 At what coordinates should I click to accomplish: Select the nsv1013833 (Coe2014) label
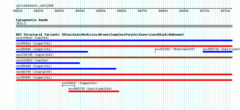coord(32,60)
